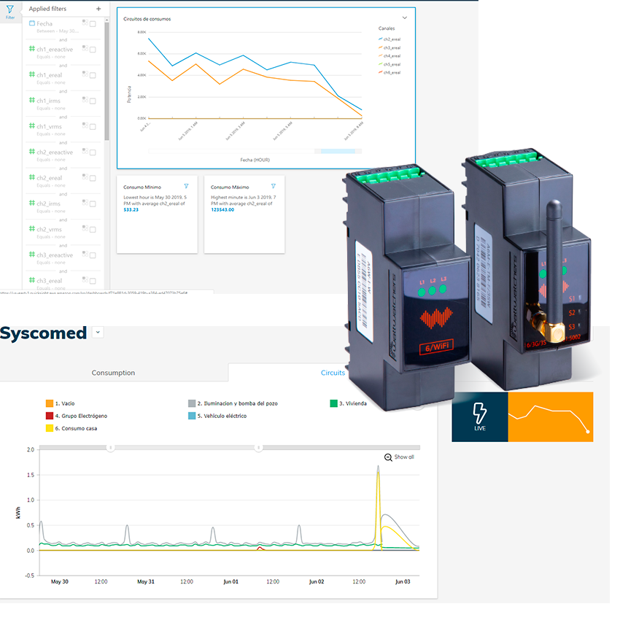
Task: Click the small scope icon on ch1_ereal filter
Action: click(85, 74)
